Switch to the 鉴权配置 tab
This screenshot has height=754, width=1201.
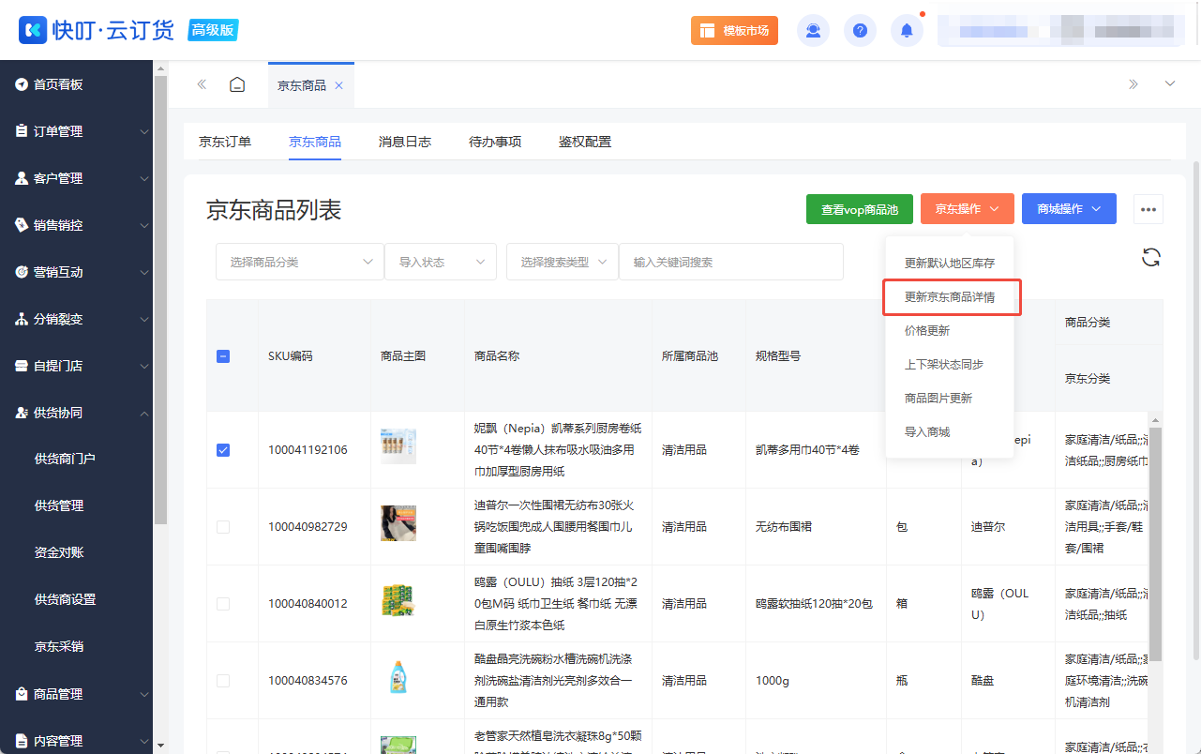585,142
